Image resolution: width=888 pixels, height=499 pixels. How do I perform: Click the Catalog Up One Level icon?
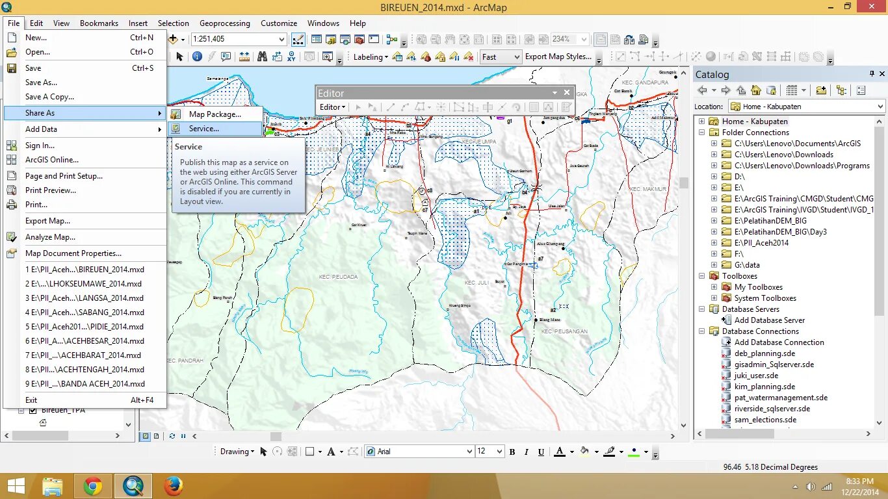coord(740,90)
